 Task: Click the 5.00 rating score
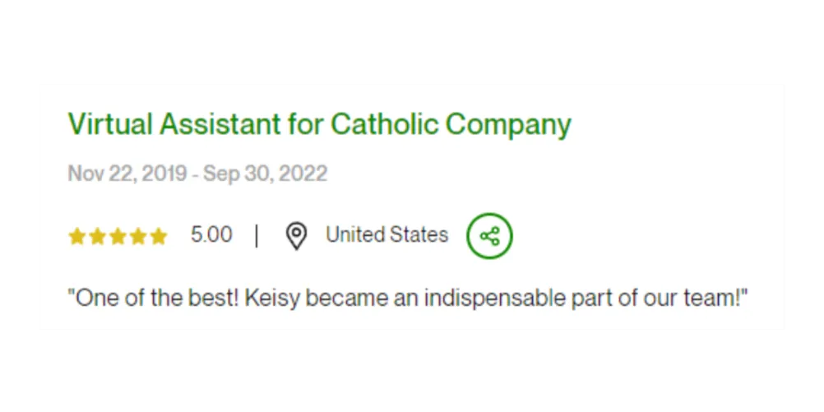tap(211, 235)
